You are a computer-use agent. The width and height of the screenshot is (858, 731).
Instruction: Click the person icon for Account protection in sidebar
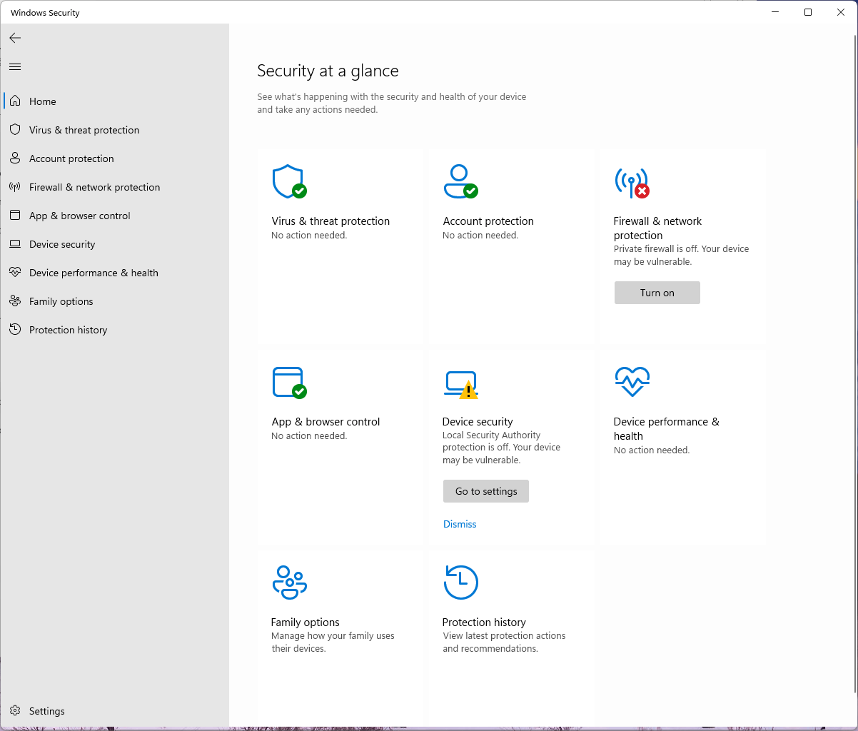tap(15, 158)
